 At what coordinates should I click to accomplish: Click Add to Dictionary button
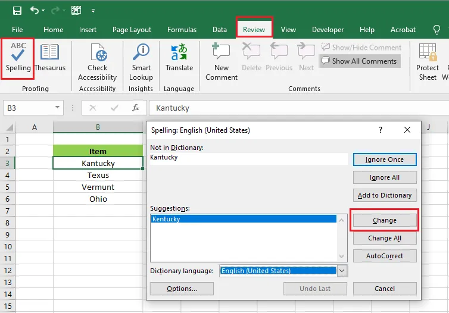[385, 195]
